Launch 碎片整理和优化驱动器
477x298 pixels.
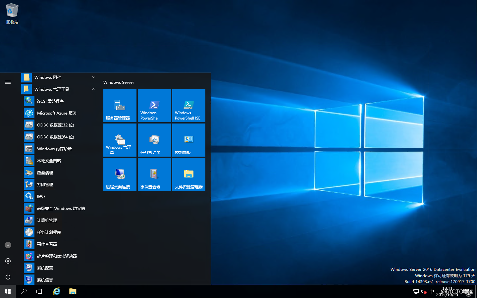coord(60,256)
